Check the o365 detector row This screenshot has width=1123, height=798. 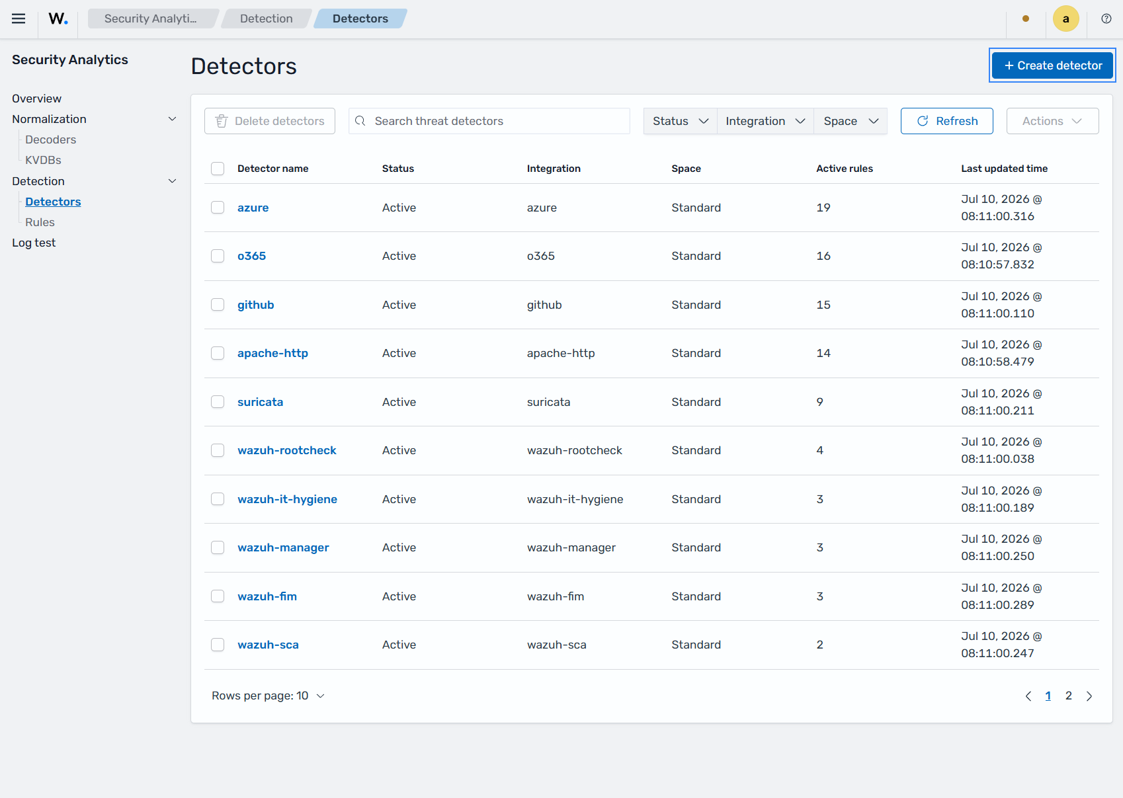218,256
